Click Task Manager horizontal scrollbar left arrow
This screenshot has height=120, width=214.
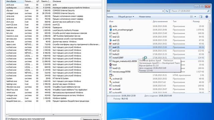(x=7, y=115)
